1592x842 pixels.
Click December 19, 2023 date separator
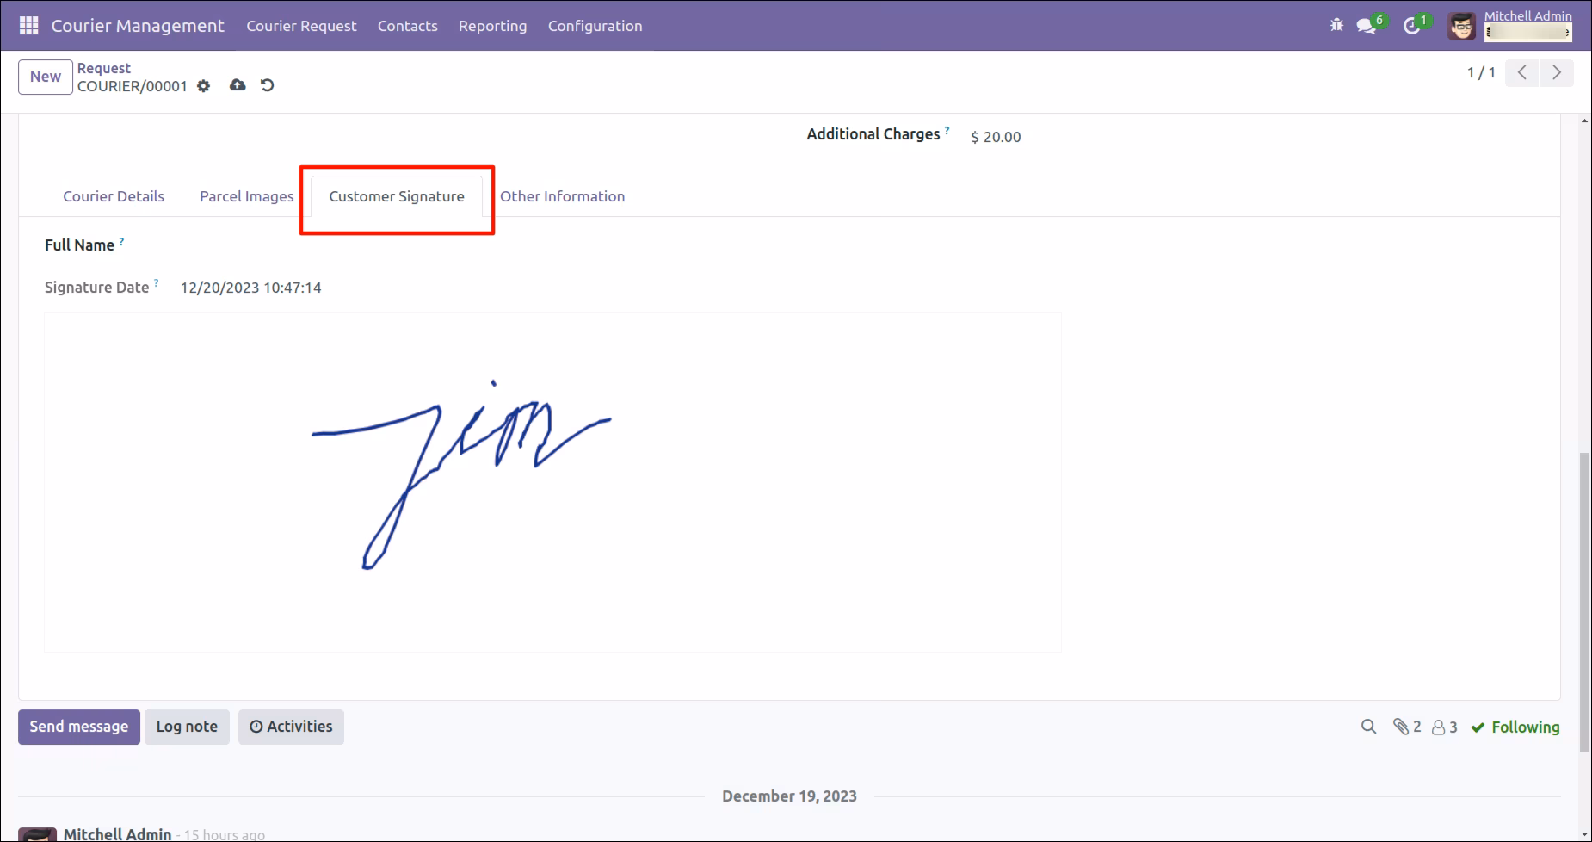(789, 796)
